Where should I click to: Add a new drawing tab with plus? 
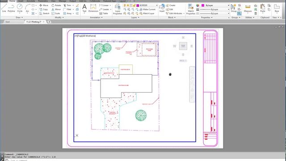pyautogui.click(x=49, y=22)
